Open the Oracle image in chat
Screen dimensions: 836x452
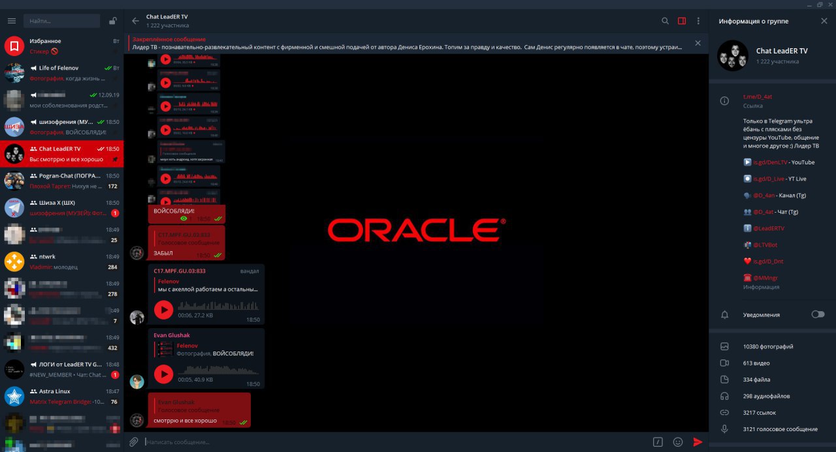click(x=415, y=230)
